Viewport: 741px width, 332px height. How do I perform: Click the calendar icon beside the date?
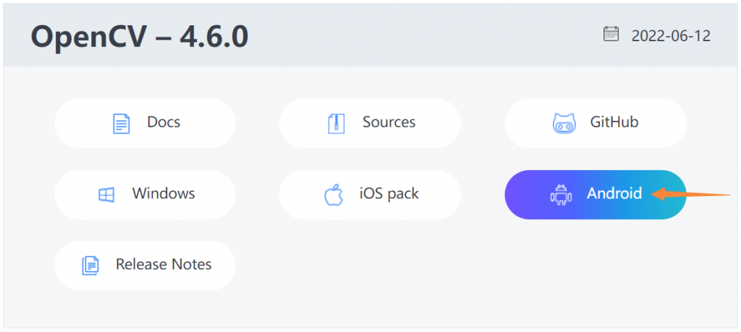(611, 34)
